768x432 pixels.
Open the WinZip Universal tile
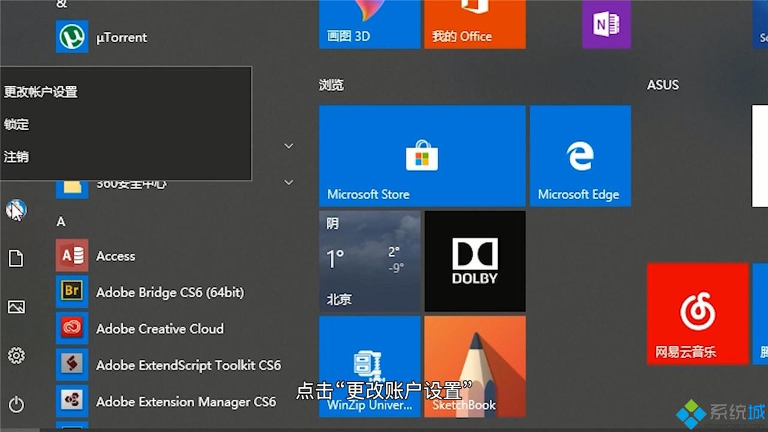tap(370, 367)
